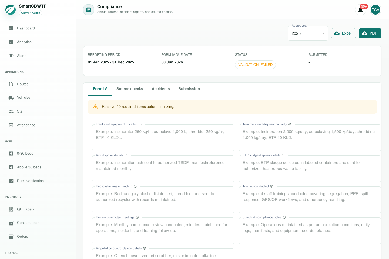This screenshot has height=259, width=389.
Task: Open Orders in the sidebar
Action: [x=38, y=237]
